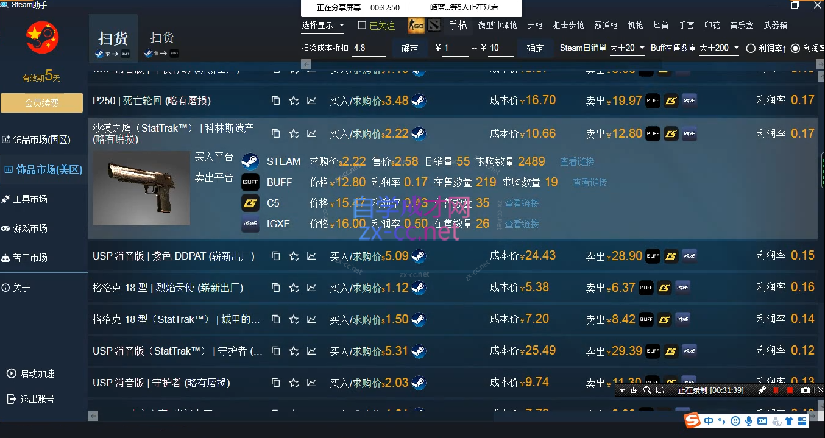This screenshot has height=438, width=825.
Task: Star the USP 紫色 DDPAT item
Action: [294, 256]
